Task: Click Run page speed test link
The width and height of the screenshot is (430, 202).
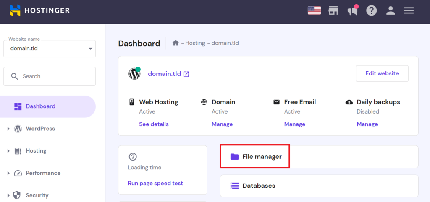Action: coord(155,183)
